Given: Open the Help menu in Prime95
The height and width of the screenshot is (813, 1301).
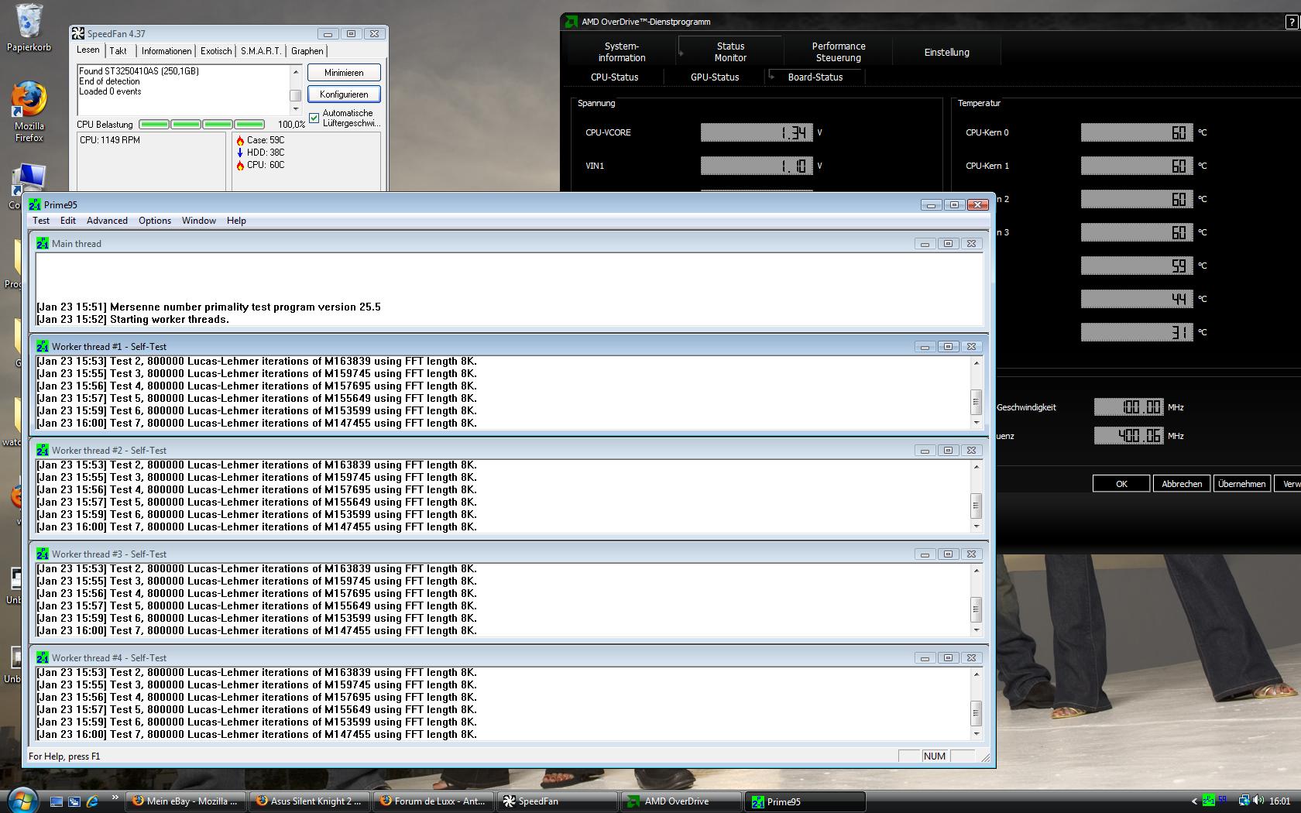Looking at the screenshot, I should click(236, 221).
